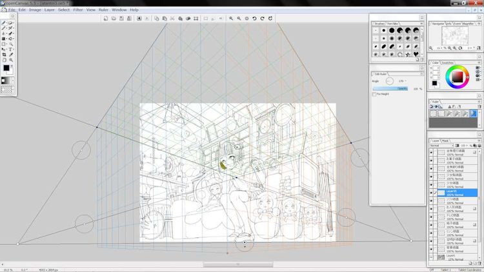Click the Cut scissors icon in the toolbar

click(x=172, y=19)
